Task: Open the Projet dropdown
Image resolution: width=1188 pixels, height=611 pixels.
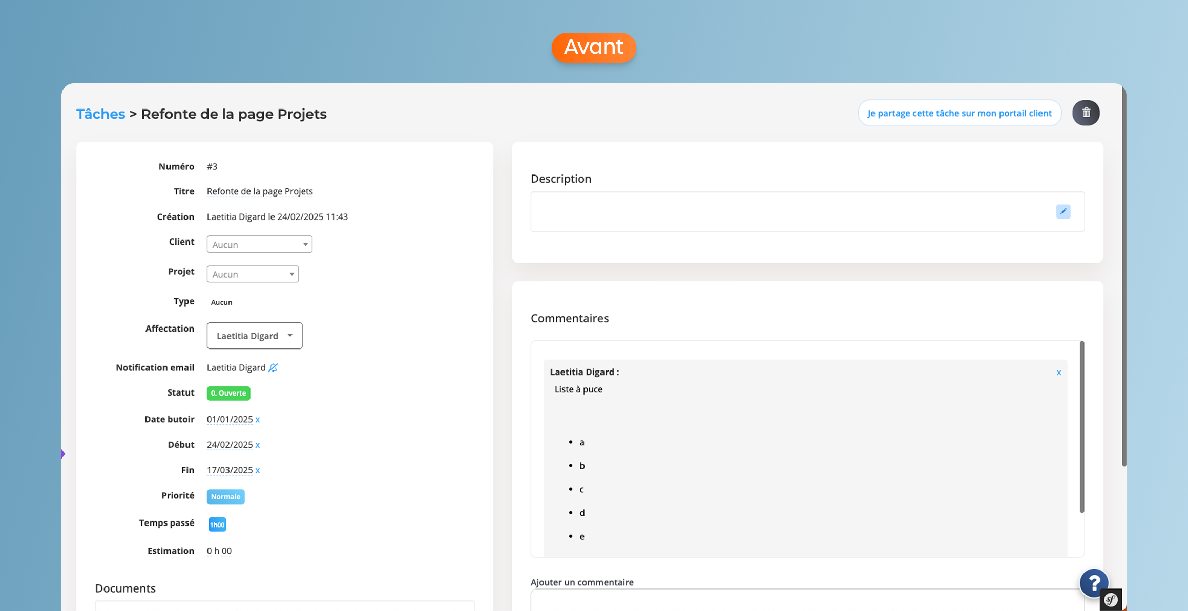Action: 253,274
